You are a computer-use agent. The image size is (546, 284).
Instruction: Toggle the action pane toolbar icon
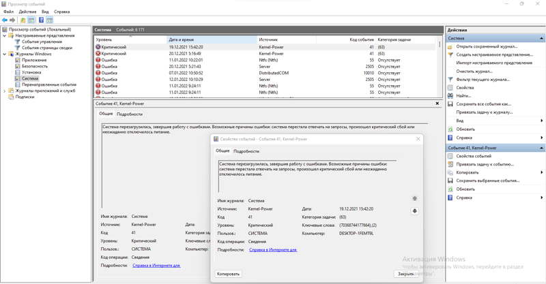(49, 20)
